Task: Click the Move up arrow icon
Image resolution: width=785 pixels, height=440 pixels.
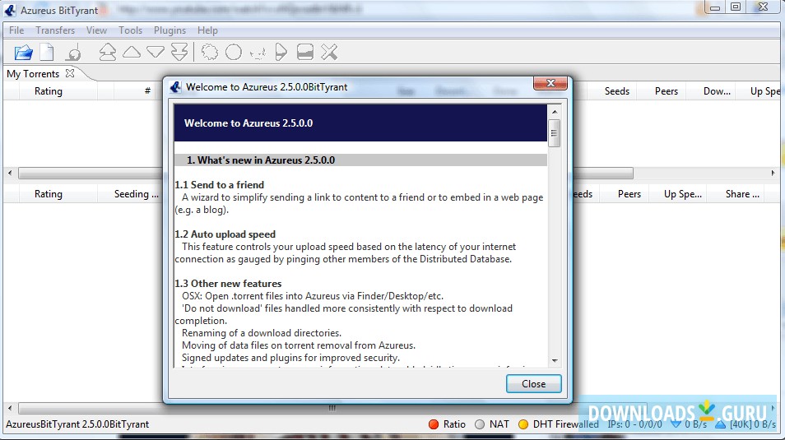Action: click(131, 52)
